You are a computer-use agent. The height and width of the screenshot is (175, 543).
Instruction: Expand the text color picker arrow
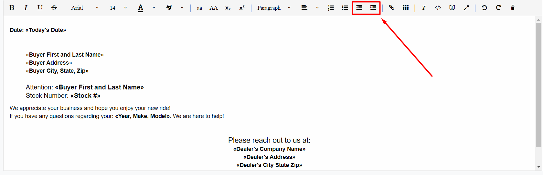point(154,8)
